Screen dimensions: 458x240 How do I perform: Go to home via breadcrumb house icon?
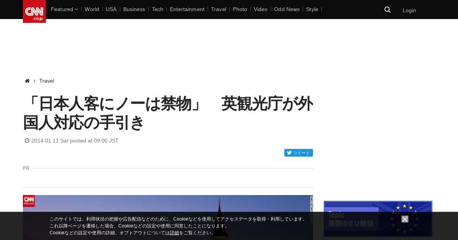tap(27, 81)
